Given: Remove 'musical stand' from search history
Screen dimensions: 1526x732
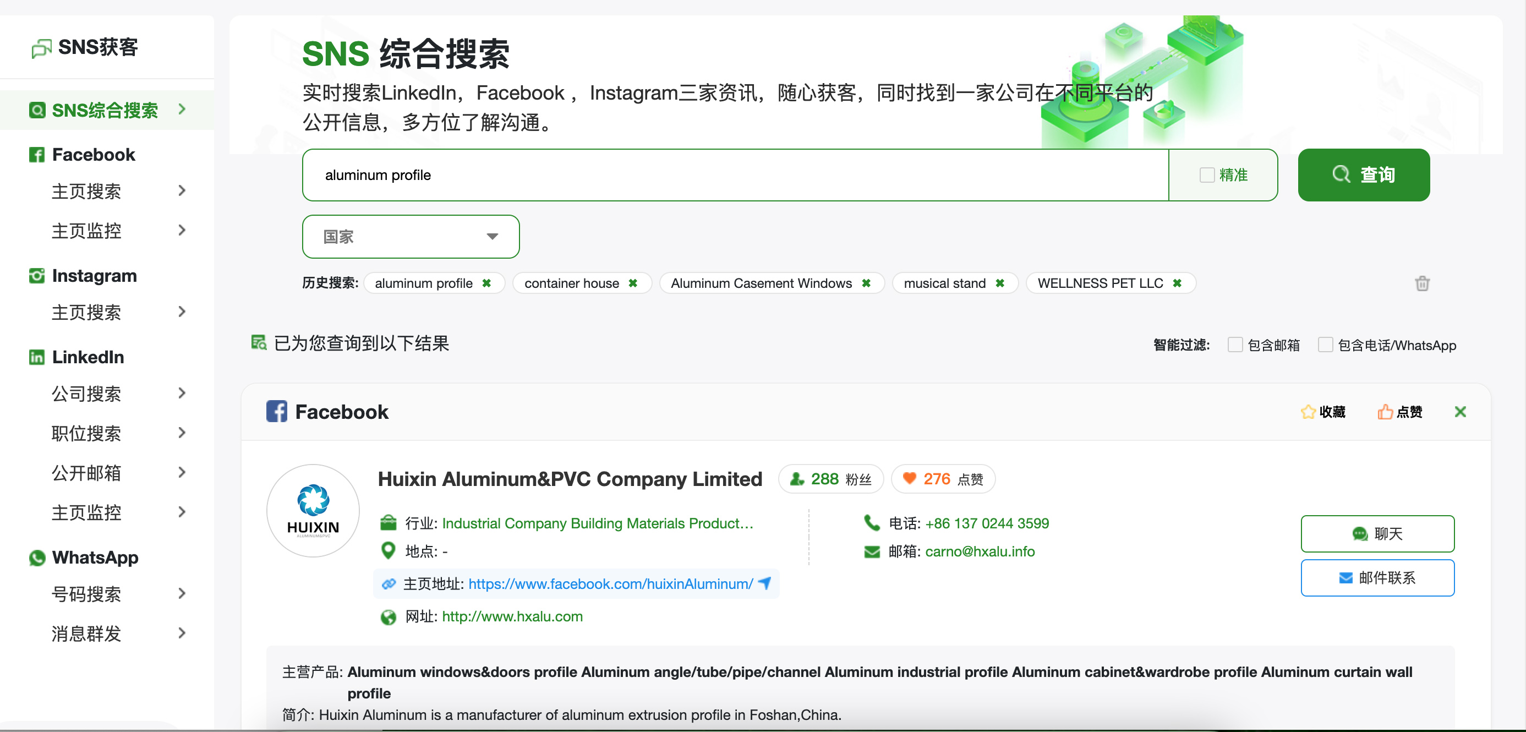Looking at the screenshot, I should coord(1000,283).
